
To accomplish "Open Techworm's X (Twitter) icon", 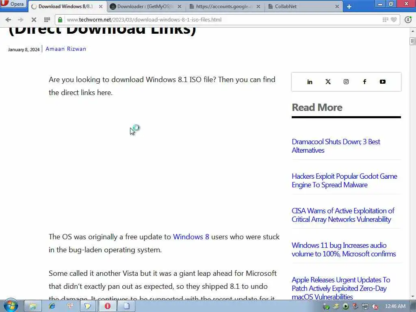I will [328, 82].
